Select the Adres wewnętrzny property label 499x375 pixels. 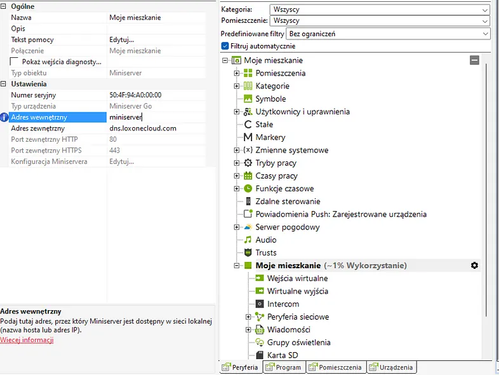pyautogui.click(x=58, y=117)
